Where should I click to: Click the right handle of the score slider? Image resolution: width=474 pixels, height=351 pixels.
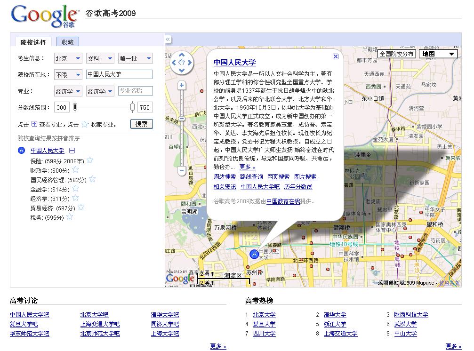pyautogui.click(x=132, y=107)
